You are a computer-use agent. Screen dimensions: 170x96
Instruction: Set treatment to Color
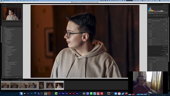(x=161, y=19)
